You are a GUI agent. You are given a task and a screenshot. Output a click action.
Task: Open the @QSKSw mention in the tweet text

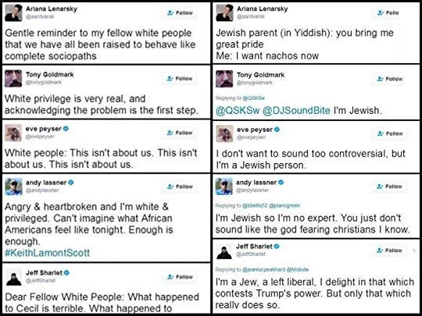point(238,111)
